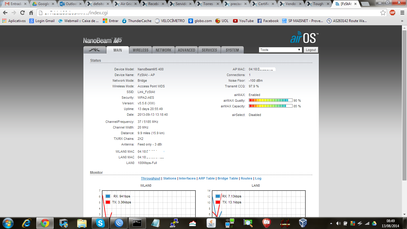Open the SERVICES tab

coord(209,50)
